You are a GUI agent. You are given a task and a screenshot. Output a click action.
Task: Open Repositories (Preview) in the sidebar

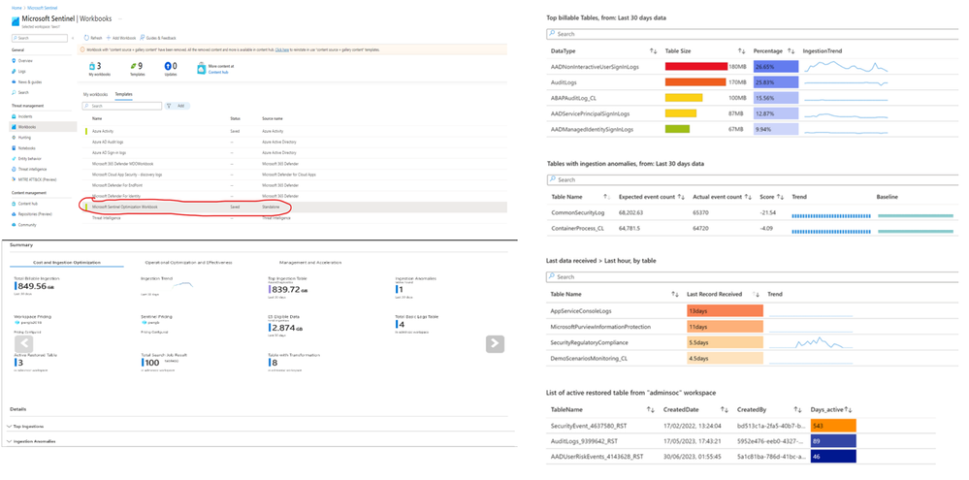34,213
